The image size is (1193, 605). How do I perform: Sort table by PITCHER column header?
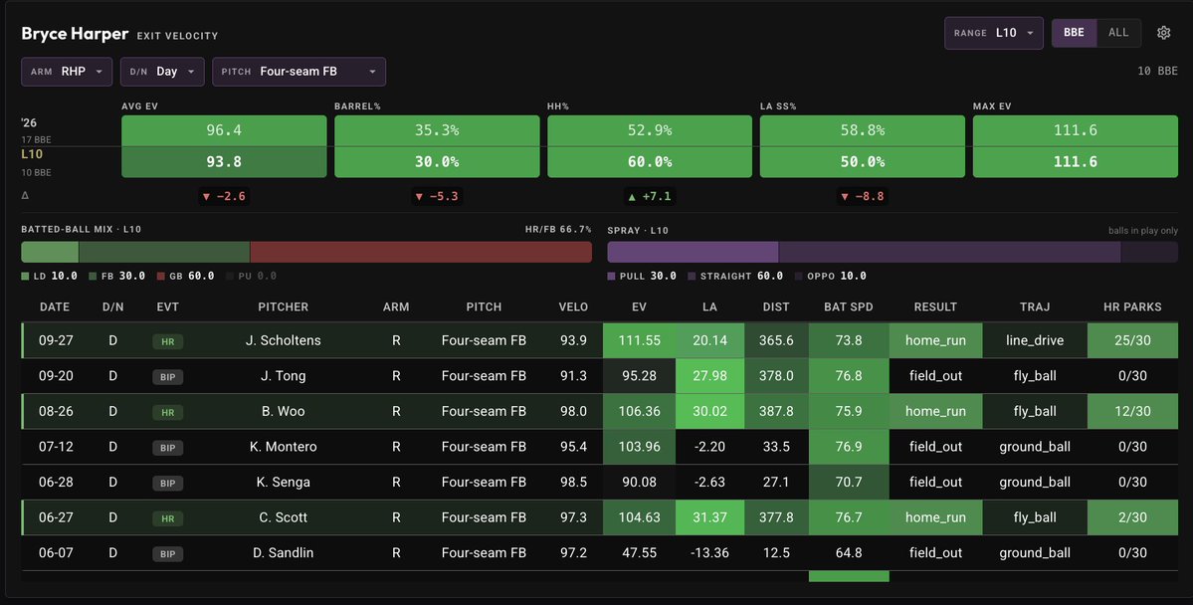pos(283,306)
